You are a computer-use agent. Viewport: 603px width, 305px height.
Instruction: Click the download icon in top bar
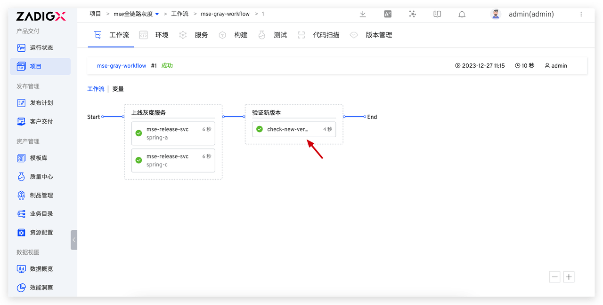[x=363, y=14]
